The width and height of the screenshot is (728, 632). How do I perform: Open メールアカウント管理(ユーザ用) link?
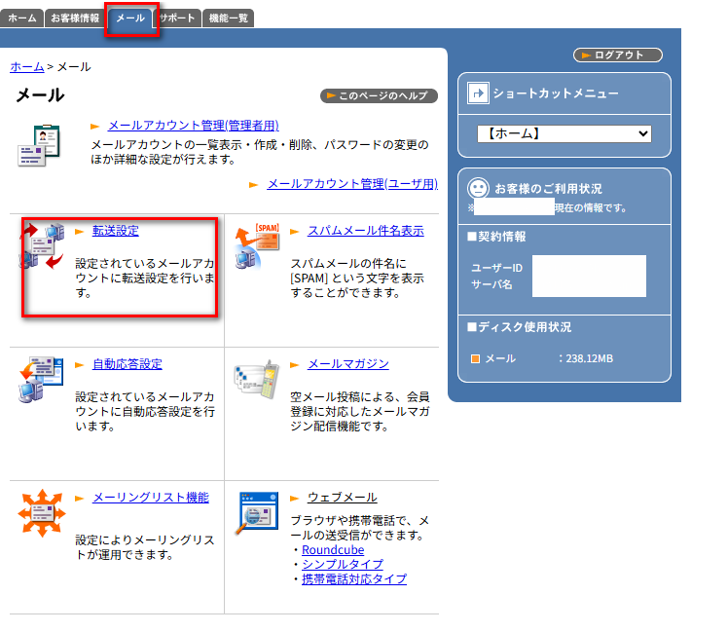click(x=352, y=183)
